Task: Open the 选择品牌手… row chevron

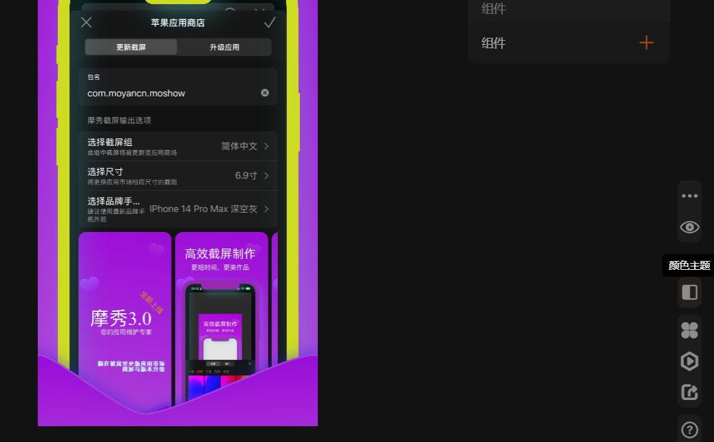Action: point(266,209)
